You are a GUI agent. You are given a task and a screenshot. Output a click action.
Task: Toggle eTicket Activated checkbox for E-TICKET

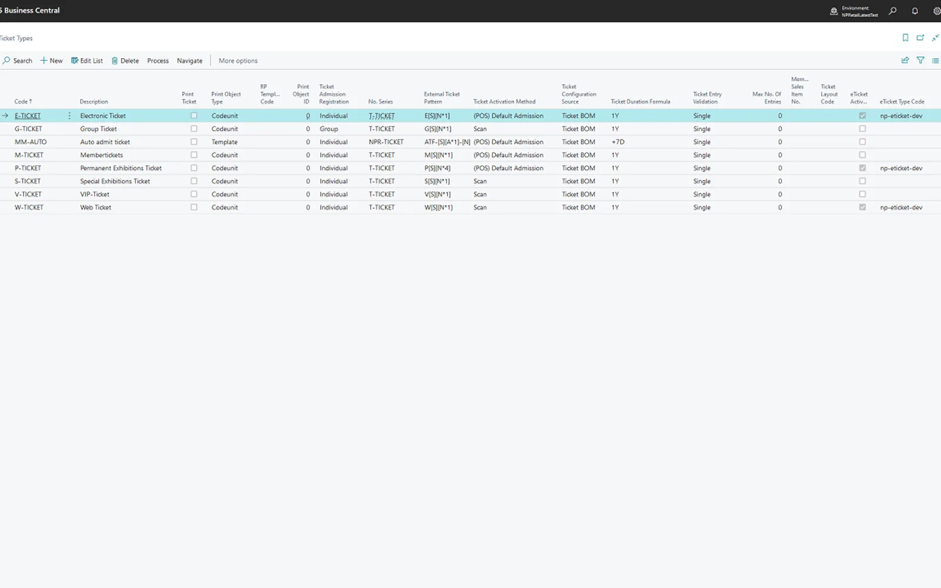862,116
